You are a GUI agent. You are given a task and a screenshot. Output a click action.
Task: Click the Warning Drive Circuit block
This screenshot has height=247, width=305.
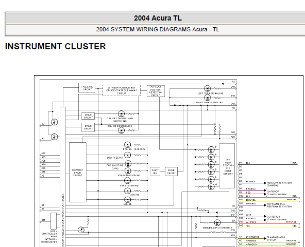(78, 173)
